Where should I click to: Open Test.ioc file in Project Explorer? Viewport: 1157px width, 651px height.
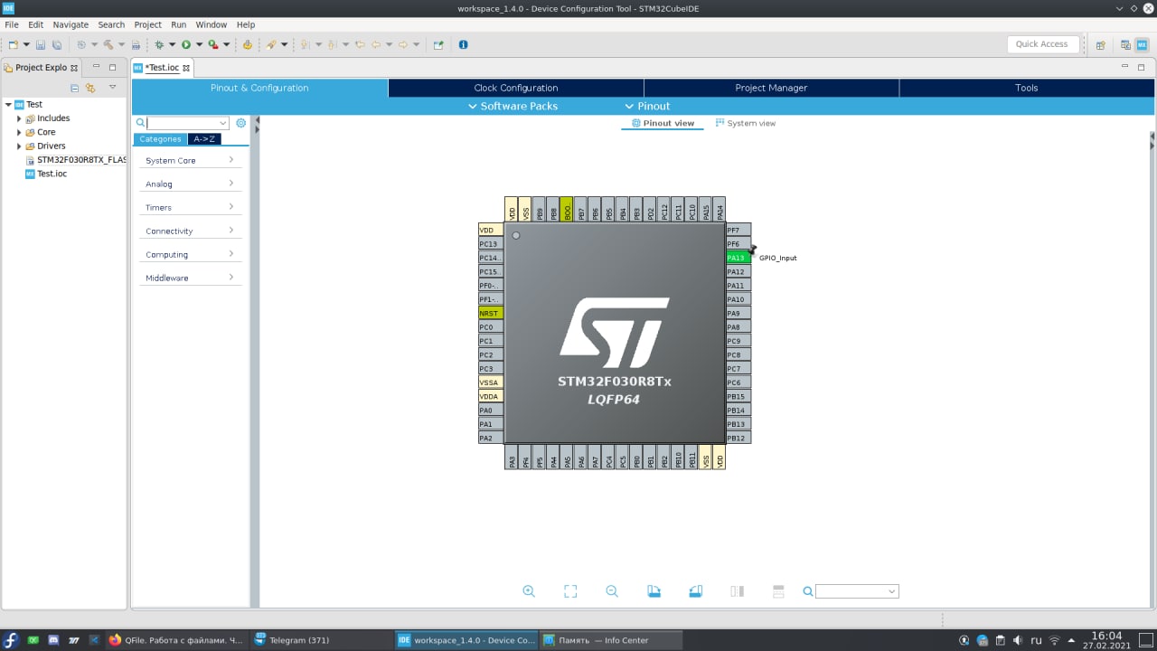pos(52,174)
